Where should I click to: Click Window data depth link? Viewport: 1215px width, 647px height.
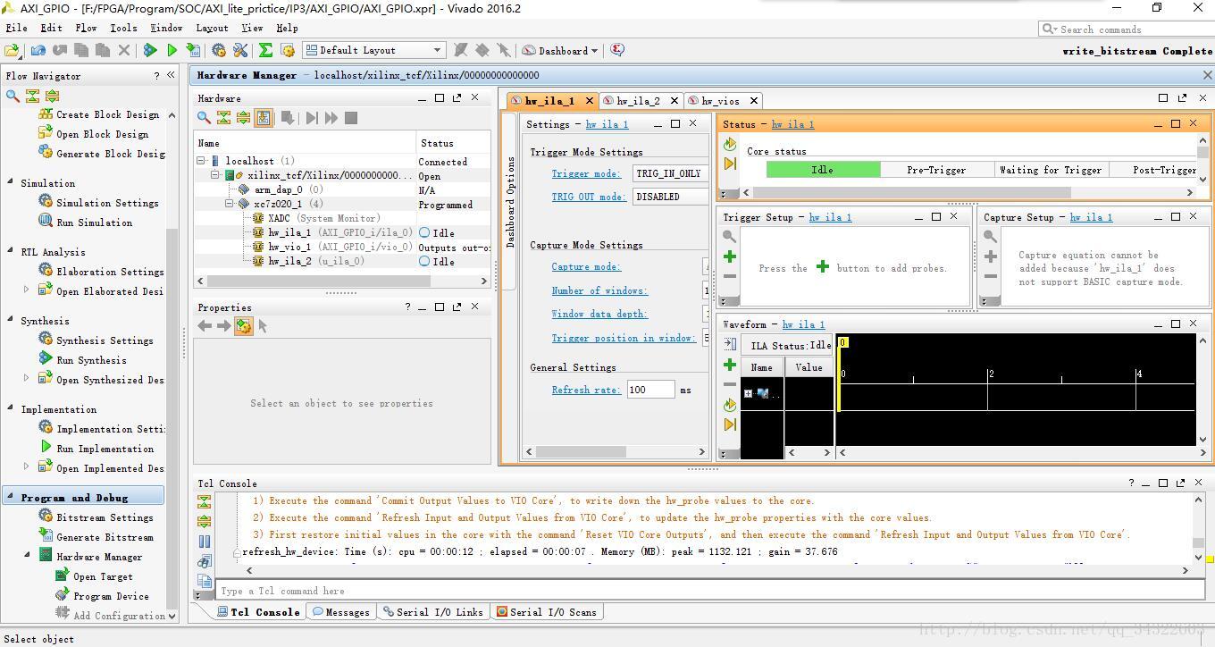(x=599, y=314)
